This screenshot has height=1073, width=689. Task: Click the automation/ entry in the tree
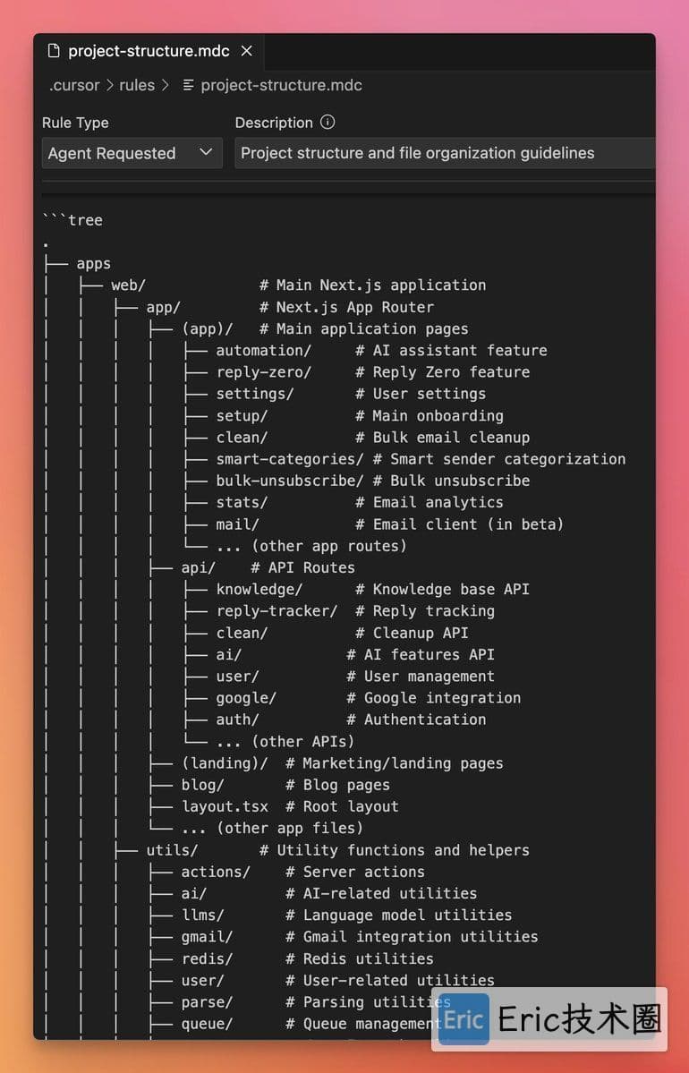pyautogui.click(x=263, y=351)
